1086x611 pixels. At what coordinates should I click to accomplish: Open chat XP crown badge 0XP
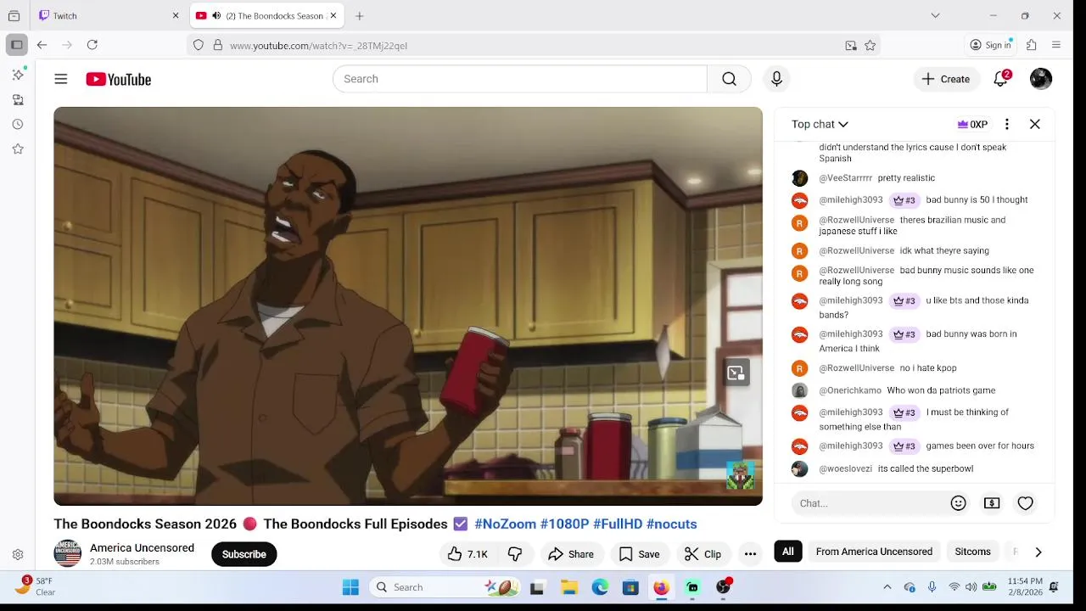972,124
